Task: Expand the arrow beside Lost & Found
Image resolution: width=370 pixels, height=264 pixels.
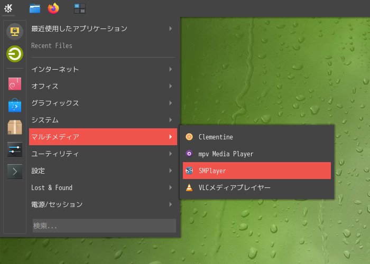Action: click(171, 187)
